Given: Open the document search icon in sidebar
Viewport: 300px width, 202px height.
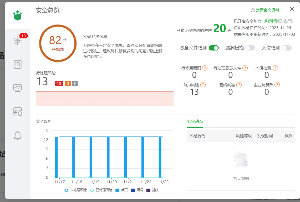Looking at the screenshot, I should pos(18,64).
